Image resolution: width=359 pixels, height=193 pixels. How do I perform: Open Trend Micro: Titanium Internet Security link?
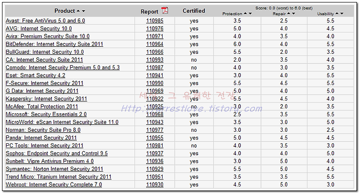click(59, 177)
